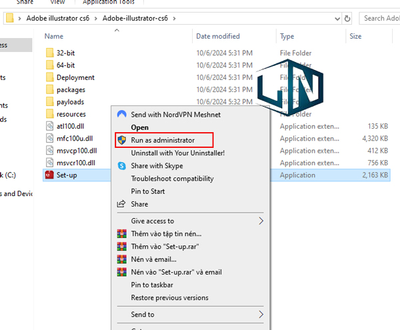
Task: Open the 'Send to' entry
Action: click(x=143, y=315)
